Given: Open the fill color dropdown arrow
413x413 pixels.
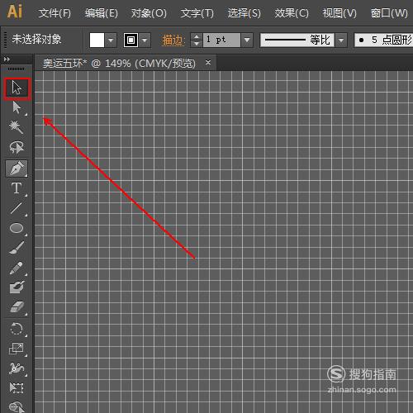Looking at the screenshot, I should 111,40.
